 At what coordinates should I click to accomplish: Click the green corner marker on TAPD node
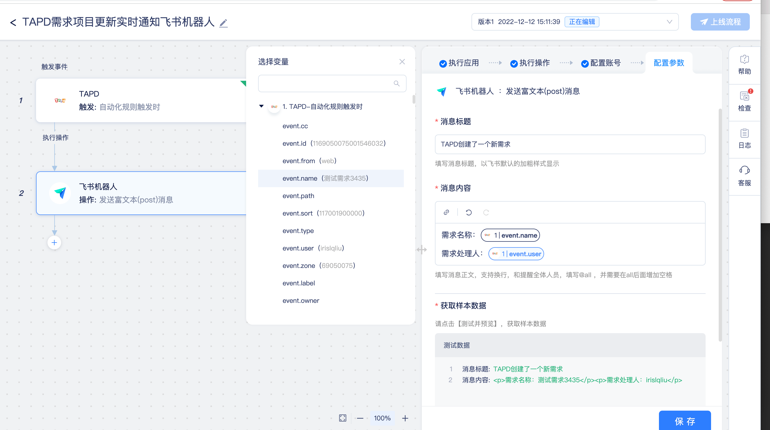243,83
